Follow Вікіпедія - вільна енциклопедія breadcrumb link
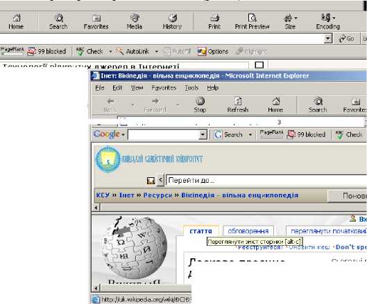Viewport: 367px width, 304px height. click(x=240, y=195)
